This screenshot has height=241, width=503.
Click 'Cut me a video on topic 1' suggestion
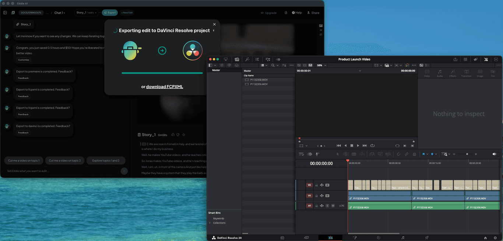24,160
